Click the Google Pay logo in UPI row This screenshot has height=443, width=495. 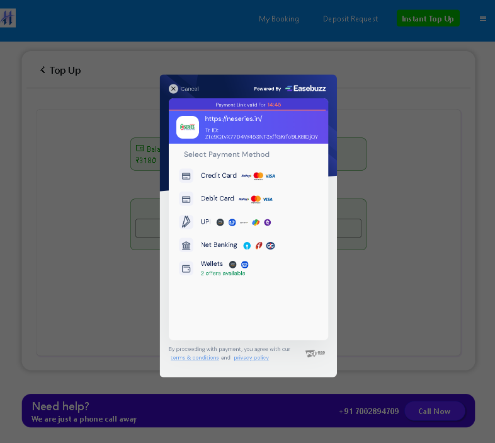pos(256,222)
